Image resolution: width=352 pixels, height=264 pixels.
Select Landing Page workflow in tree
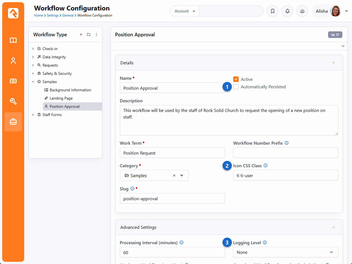click(x=61, y=98)
